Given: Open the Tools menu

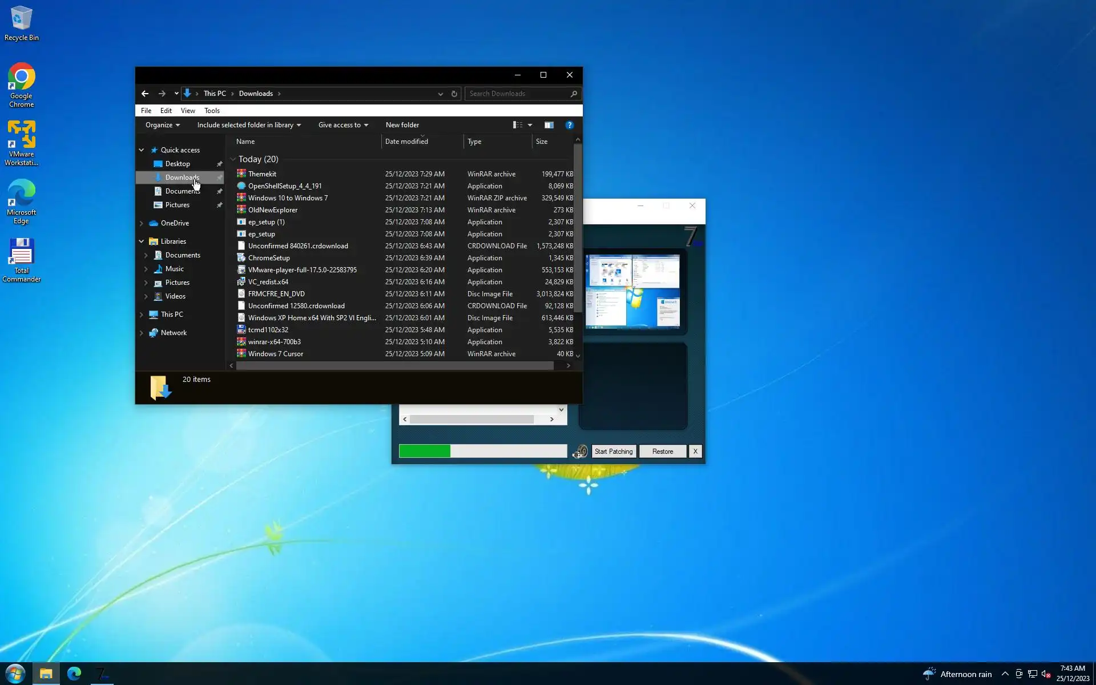Looking at the screenshot, I should (212, 111).
